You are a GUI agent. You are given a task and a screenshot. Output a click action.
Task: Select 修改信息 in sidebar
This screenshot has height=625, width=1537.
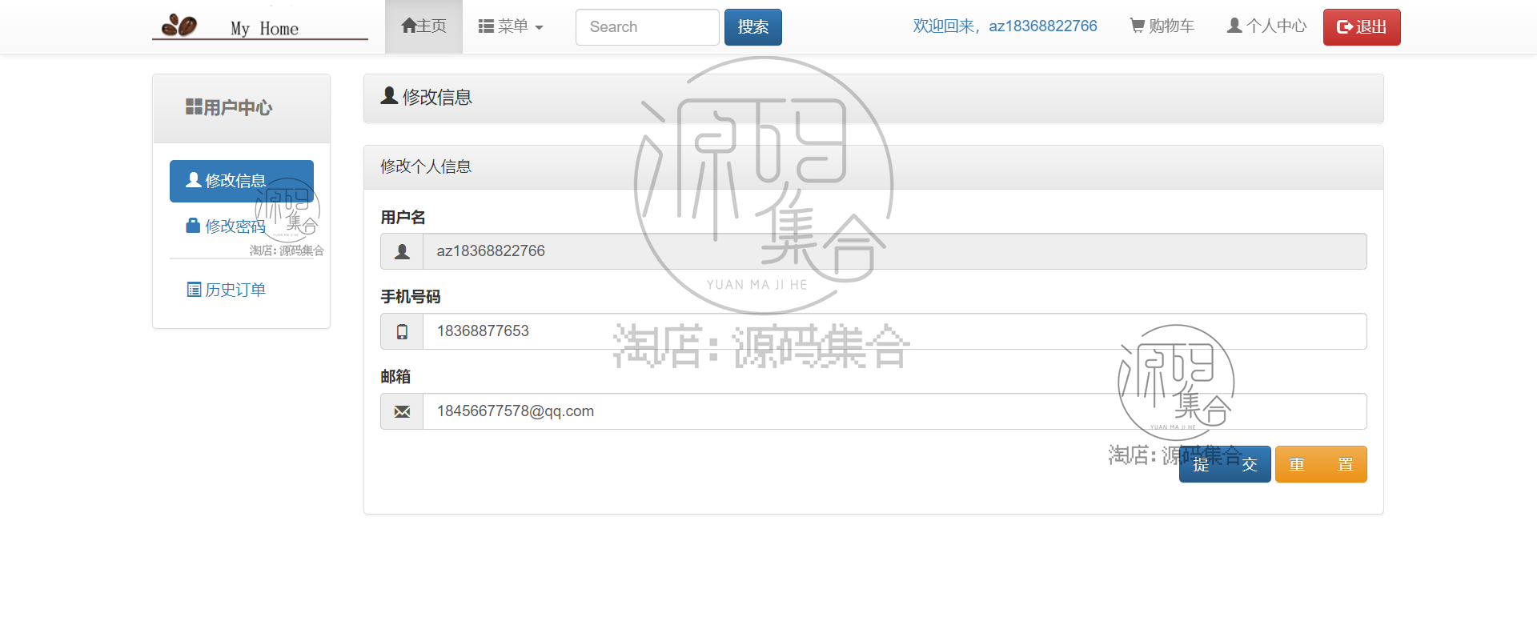pos(242,181)
